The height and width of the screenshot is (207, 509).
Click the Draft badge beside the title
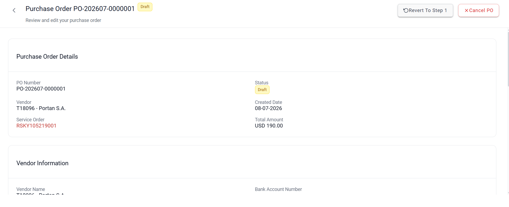pos(145,7)
